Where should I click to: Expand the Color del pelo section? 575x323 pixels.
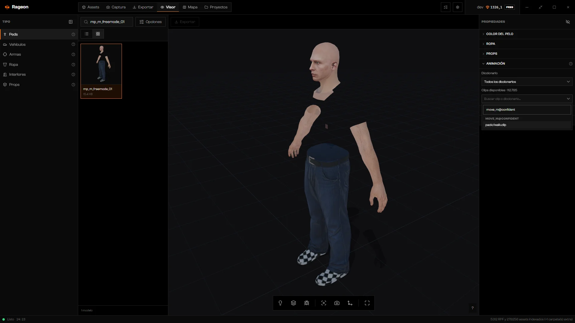pyautogui.click(x=527, y=34)
